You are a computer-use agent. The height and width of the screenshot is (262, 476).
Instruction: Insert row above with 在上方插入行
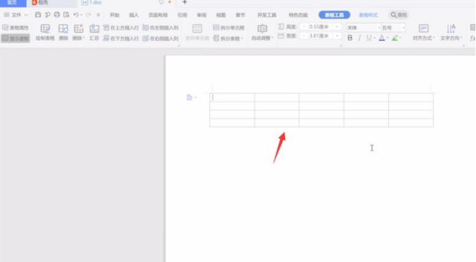coord(121,27)
